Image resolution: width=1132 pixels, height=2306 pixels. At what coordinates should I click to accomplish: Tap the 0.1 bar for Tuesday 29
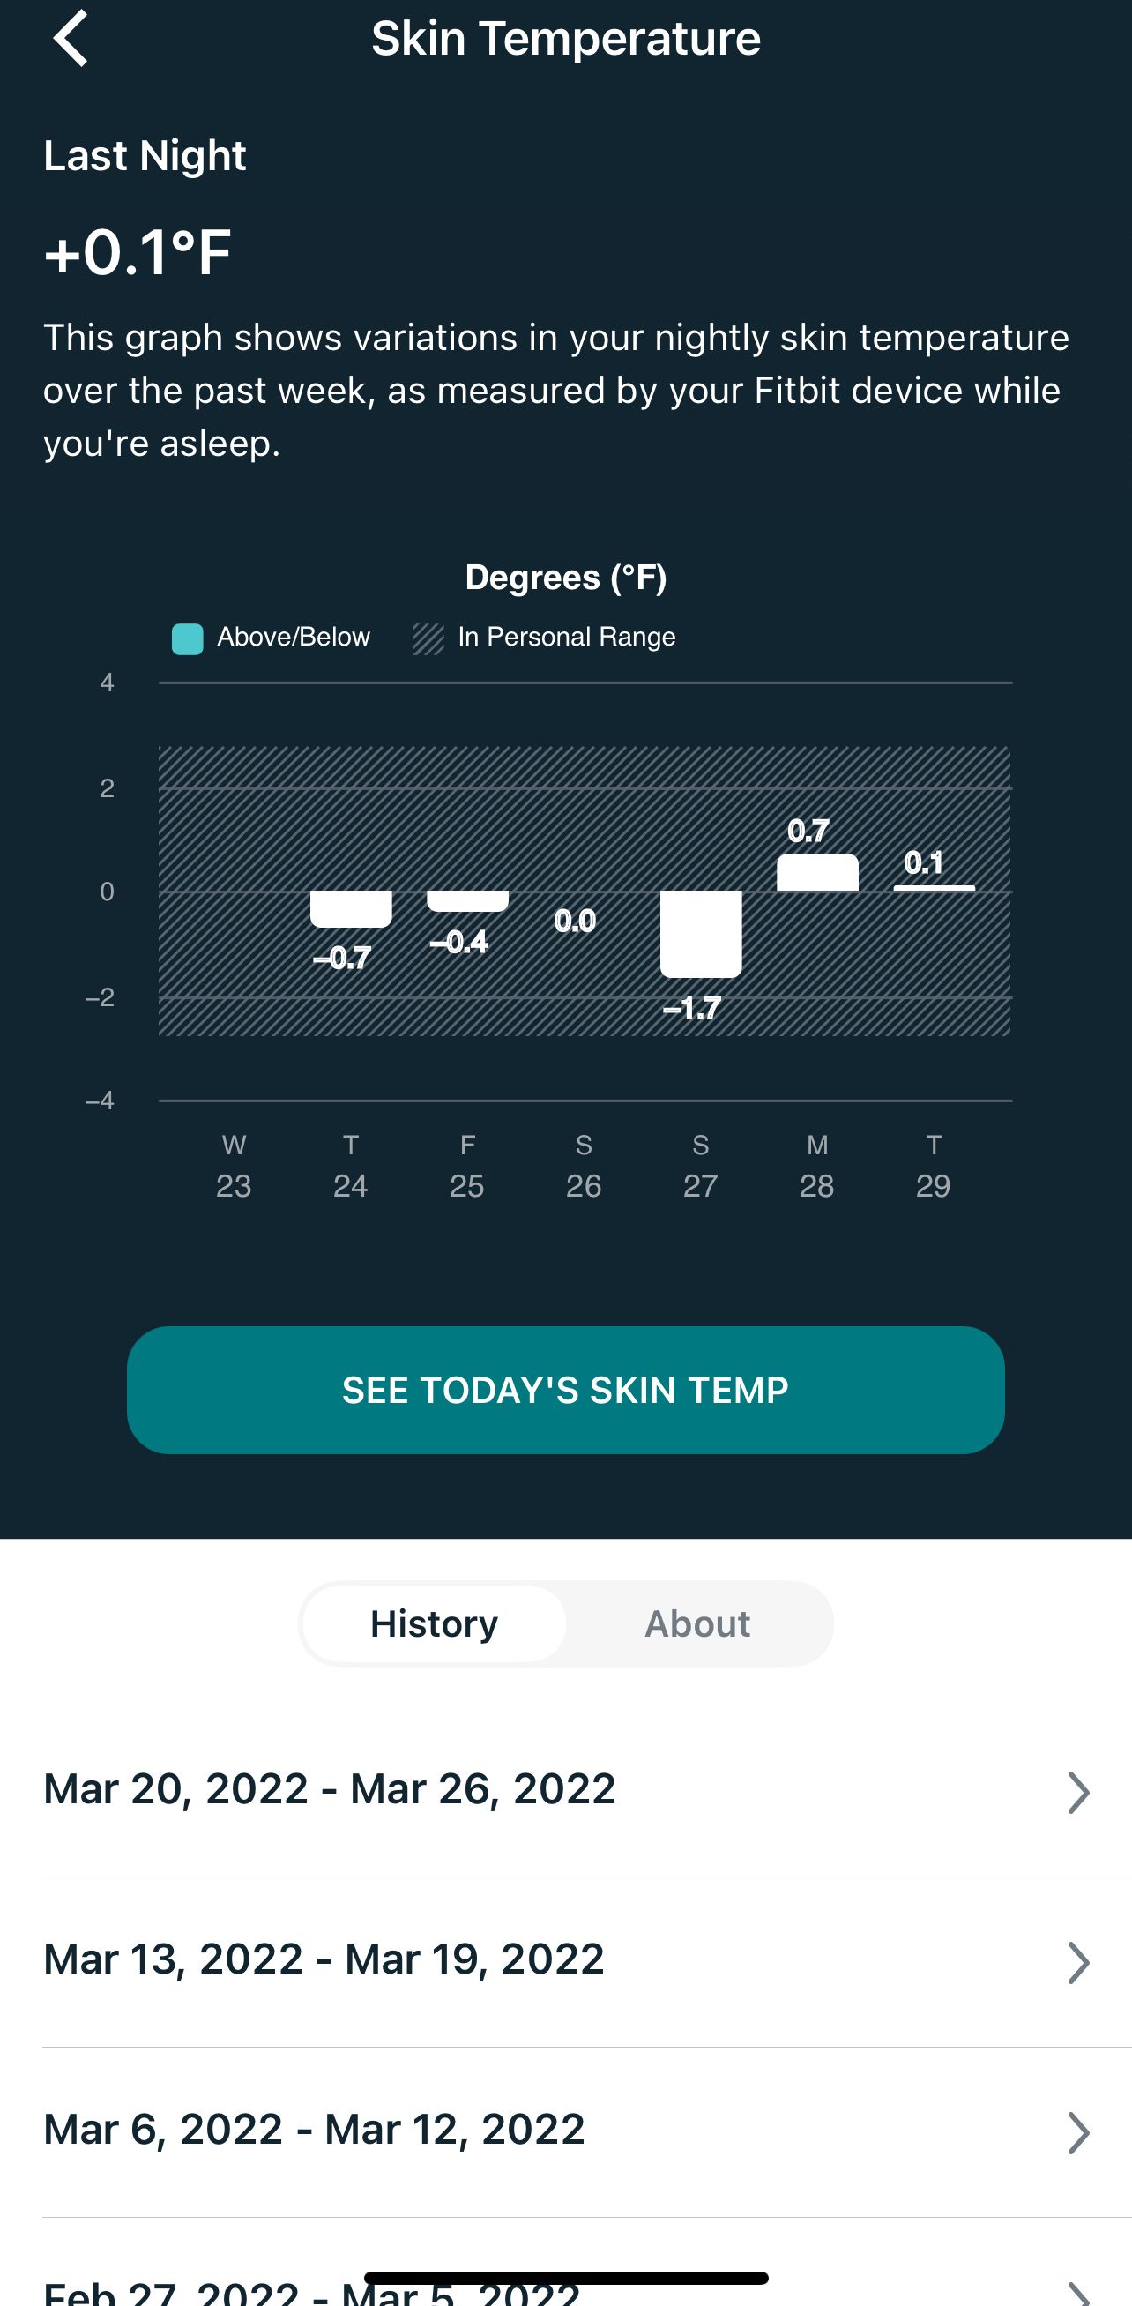934,886
